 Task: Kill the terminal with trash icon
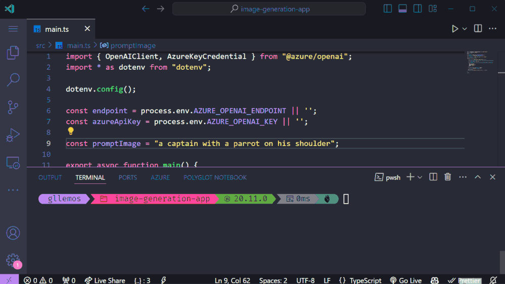coord(447,177)
